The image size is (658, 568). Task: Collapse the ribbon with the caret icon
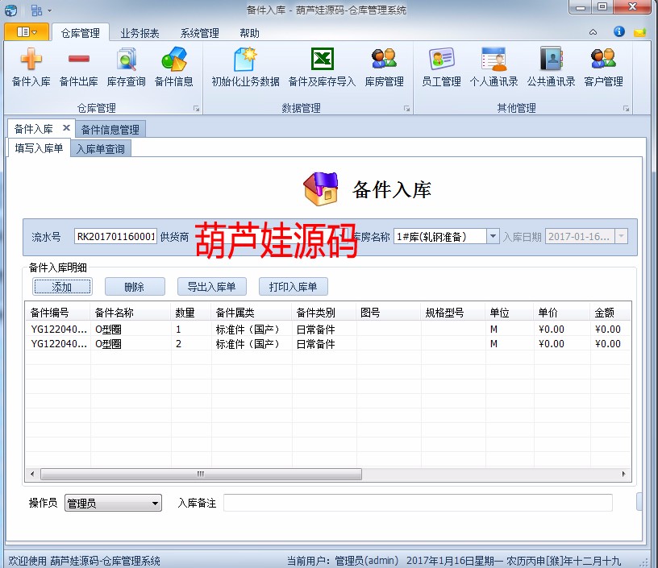click(593, 32)
